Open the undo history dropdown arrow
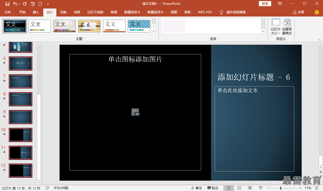Image resolution: width=323 pixels, height=191 pixels. 20,4
